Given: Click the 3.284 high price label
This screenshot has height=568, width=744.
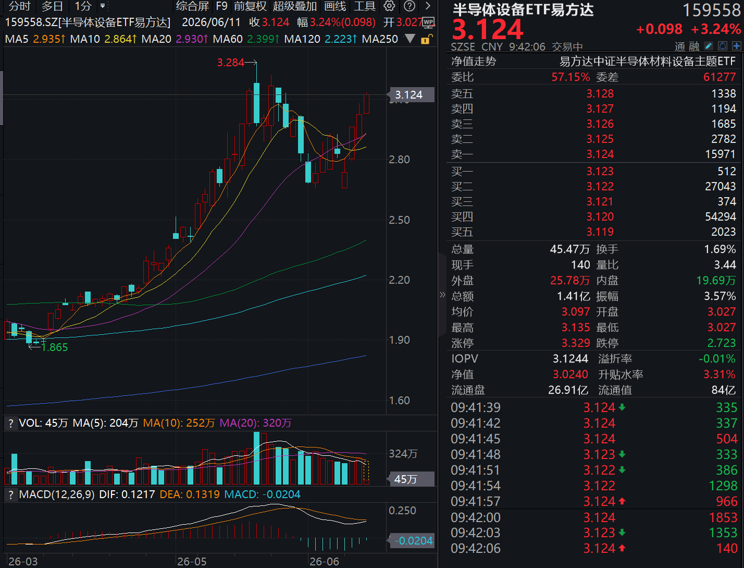Looking at the screenshot, I should [231, 63].
